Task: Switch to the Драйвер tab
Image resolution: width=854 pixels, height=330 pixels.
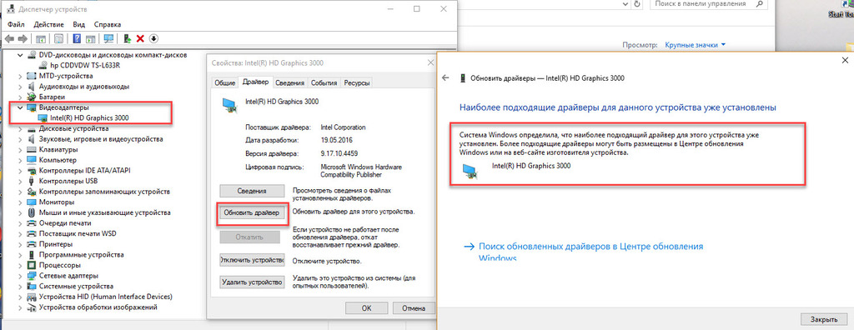Action: click(255, 82)
